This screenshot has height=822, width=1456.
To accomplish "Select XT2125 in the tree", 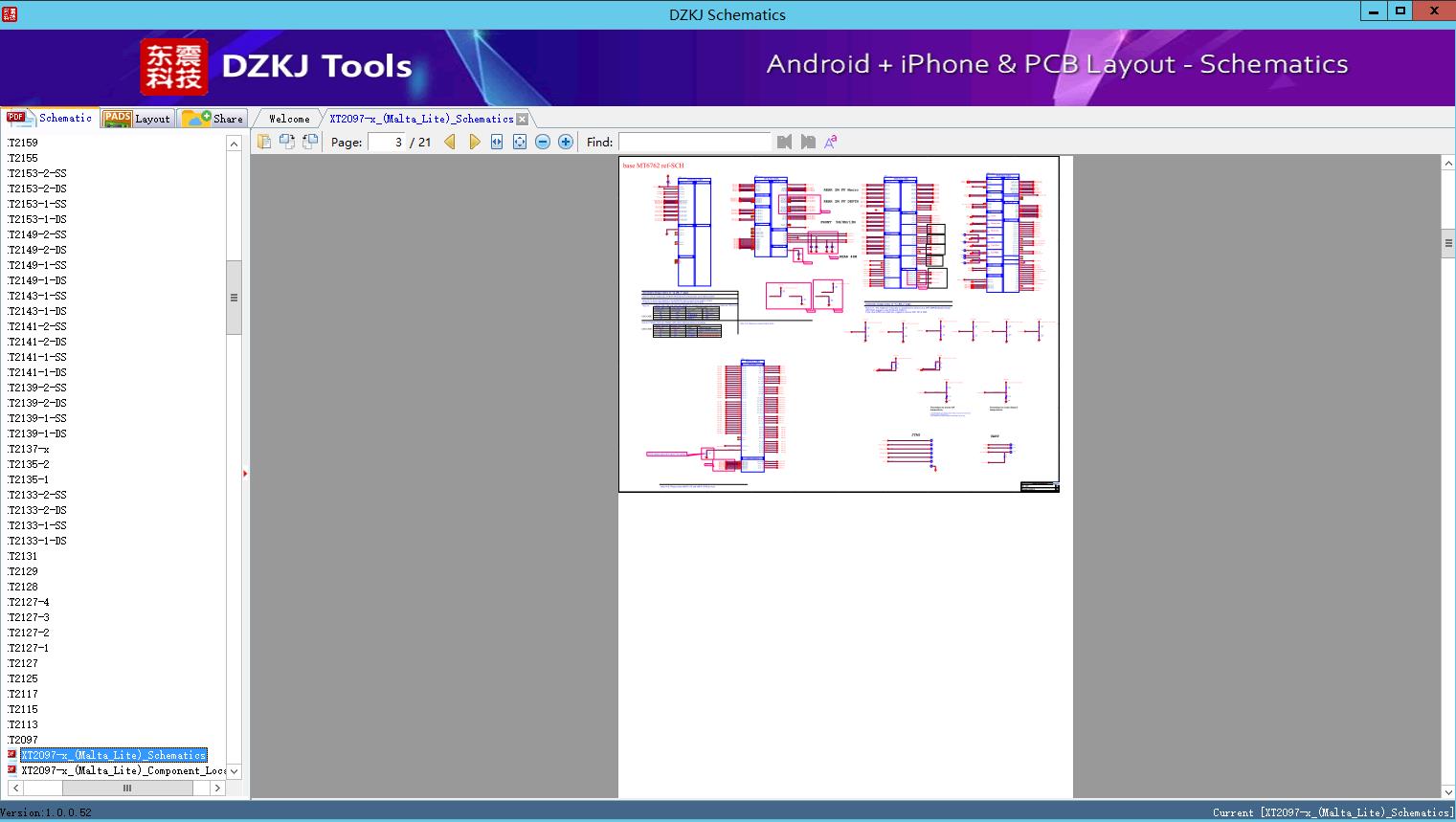I will (x=23, y=678).
